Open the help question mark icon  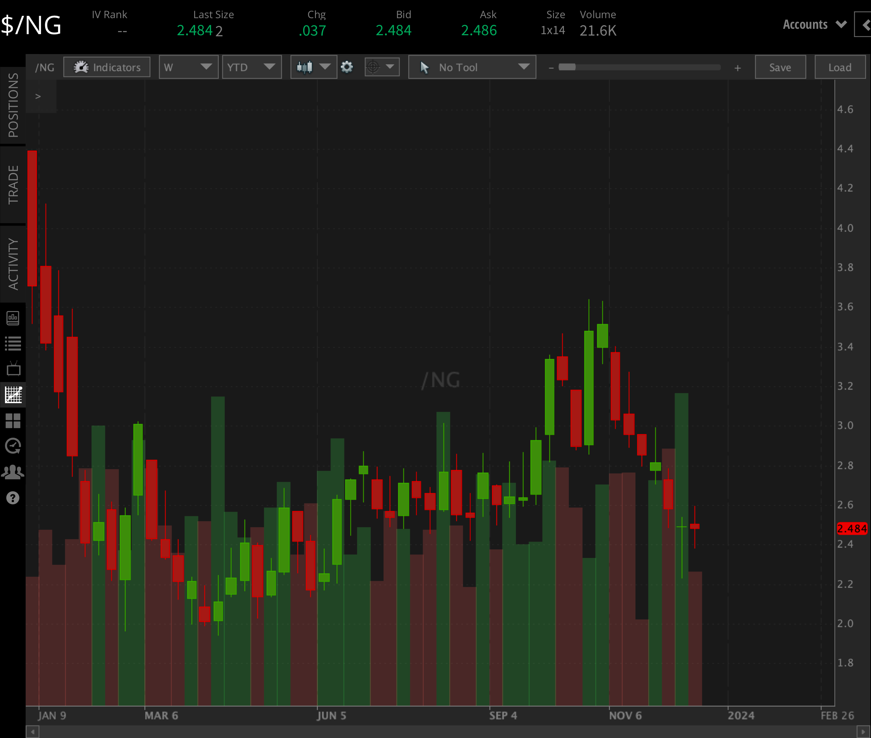point(13,498)
